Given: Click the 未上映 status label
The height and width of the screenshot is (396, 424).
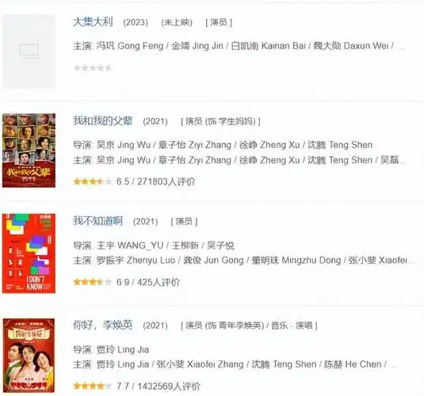Looking at the screenshot, I should (177, 22).
